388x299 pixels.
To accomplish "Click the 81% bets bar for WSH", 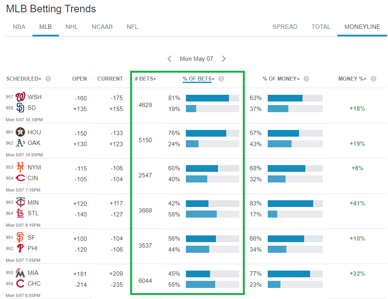I will (x=207, y=97).
